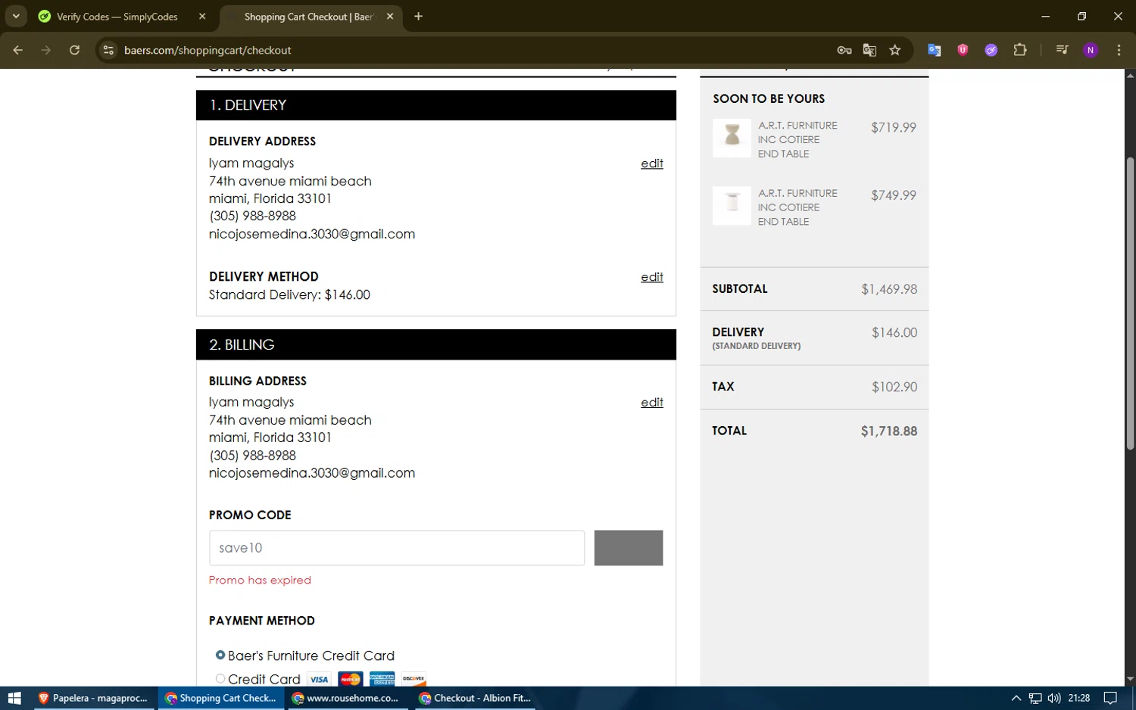Image resolution: width=1136 pixels, height=710 pixels.
Task: Click the promo code input field
Action: click(x=397, y=548)
